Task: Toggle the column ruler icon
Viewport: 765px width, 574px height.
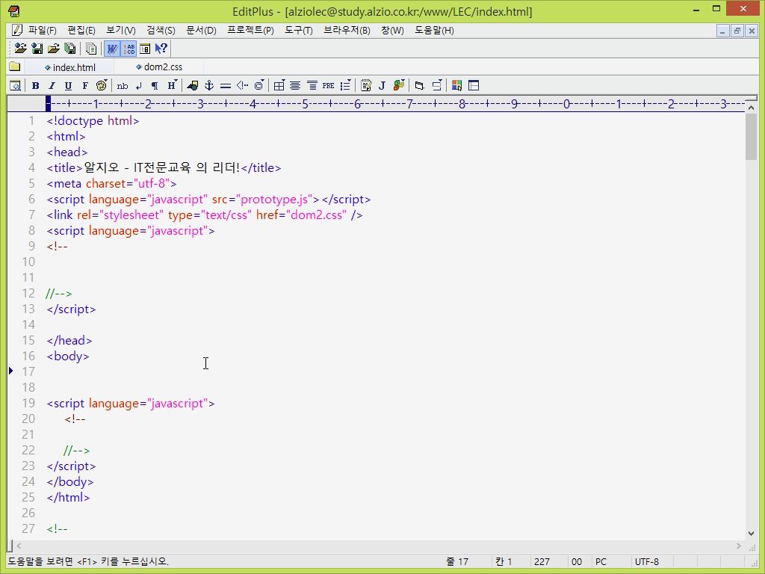Action: pos(145,49)
